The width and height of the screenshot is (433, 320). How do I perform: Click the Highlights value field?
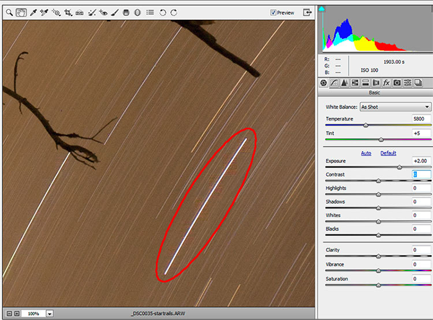[x=421, y=188]
